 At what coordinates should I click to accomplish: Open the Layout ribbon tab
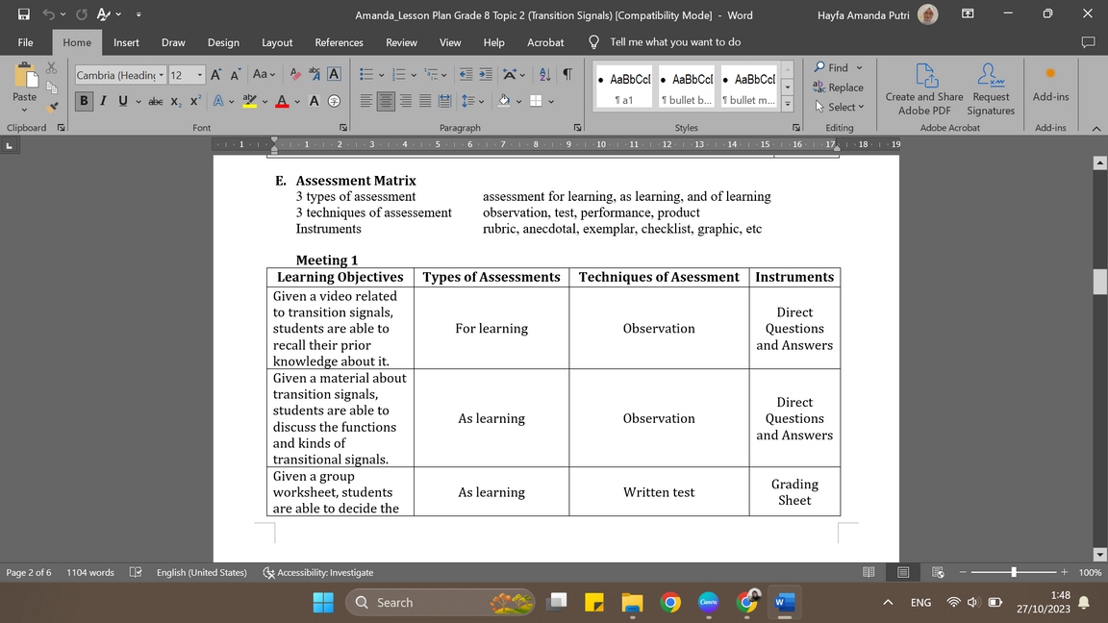point(277,42)
